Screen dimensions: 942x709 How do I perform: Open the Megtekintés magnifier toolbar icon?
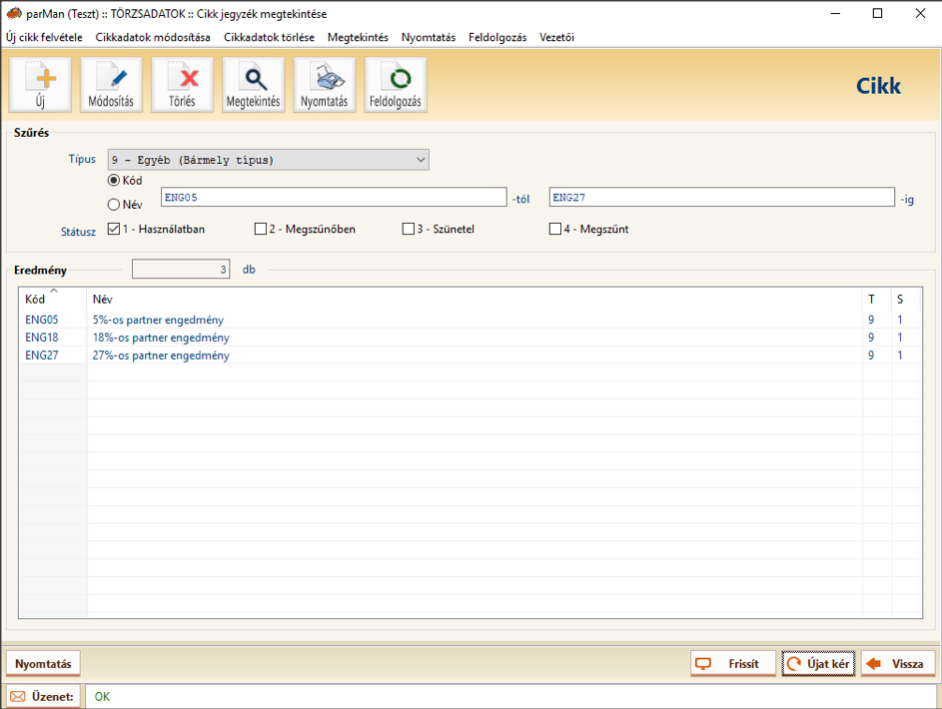pyautogui.click(x=253, y=85)
